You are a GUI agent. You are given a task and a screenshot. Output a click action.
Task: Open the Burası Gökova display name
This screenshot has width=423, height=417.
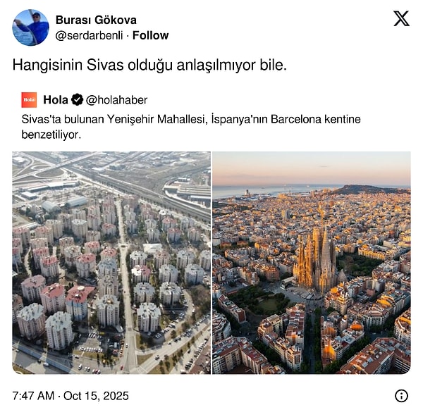tap(96, 20)
